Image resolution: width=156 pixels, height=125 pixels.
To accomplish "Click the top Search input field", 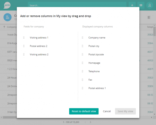I will (77, 5).
